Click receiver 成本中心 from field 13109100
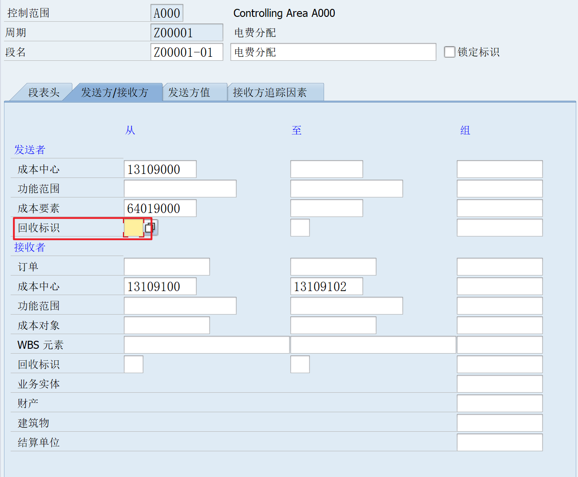Screen dimensions: 578x477 tap(160, 286)
